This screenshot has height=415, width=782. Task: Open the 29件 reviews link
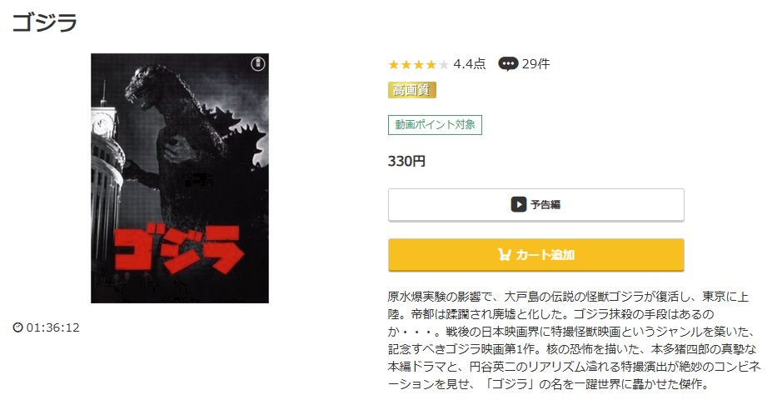535,64
